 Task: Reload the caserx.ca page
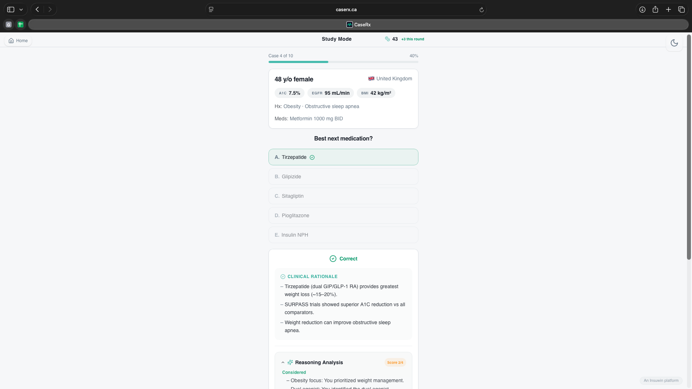(482, 10)
